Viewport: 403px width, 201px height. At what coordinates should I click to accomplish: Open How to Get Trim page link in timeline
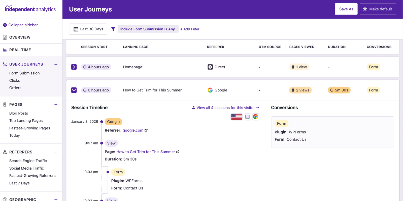[x=146, y=152]
